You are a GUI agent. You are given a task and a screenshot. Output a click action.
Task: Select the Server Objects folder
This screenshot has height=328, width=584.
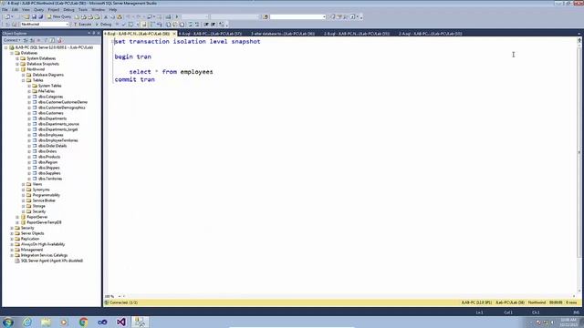(x=33, y=233)
